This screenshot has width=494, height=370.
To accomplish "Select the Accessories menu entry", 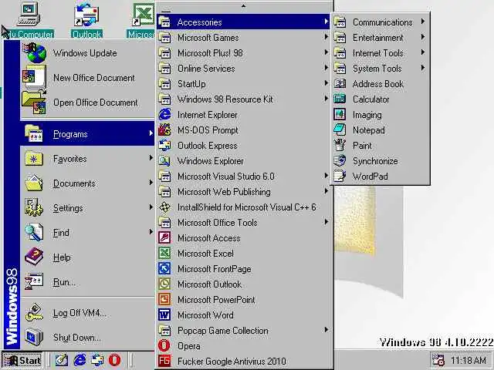I will coord(243,22).
